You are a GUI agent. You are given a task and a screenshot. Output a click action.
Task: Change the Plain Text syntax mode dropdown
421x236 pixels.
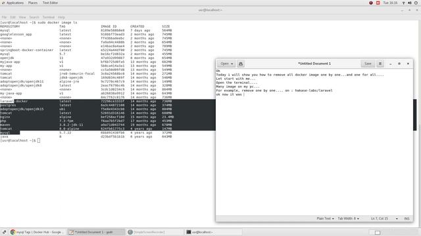coord(325,218)
